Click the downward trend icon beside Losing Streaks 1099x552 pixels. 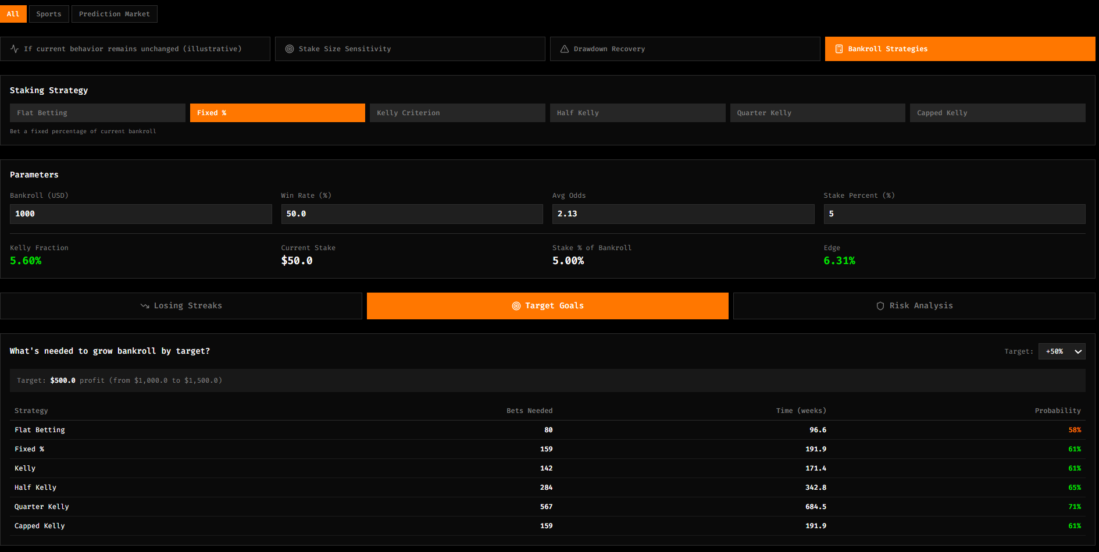coord(144,305)
